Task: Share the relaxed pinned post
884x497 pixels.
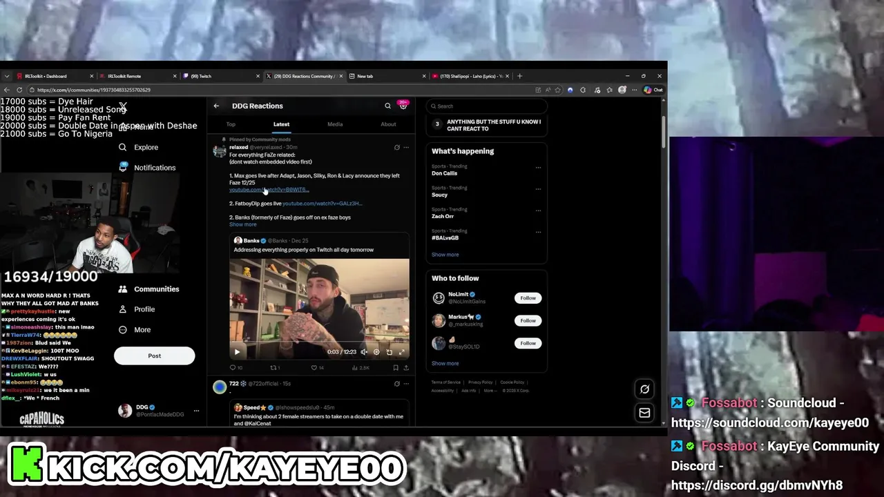Action: pos(405,368)
